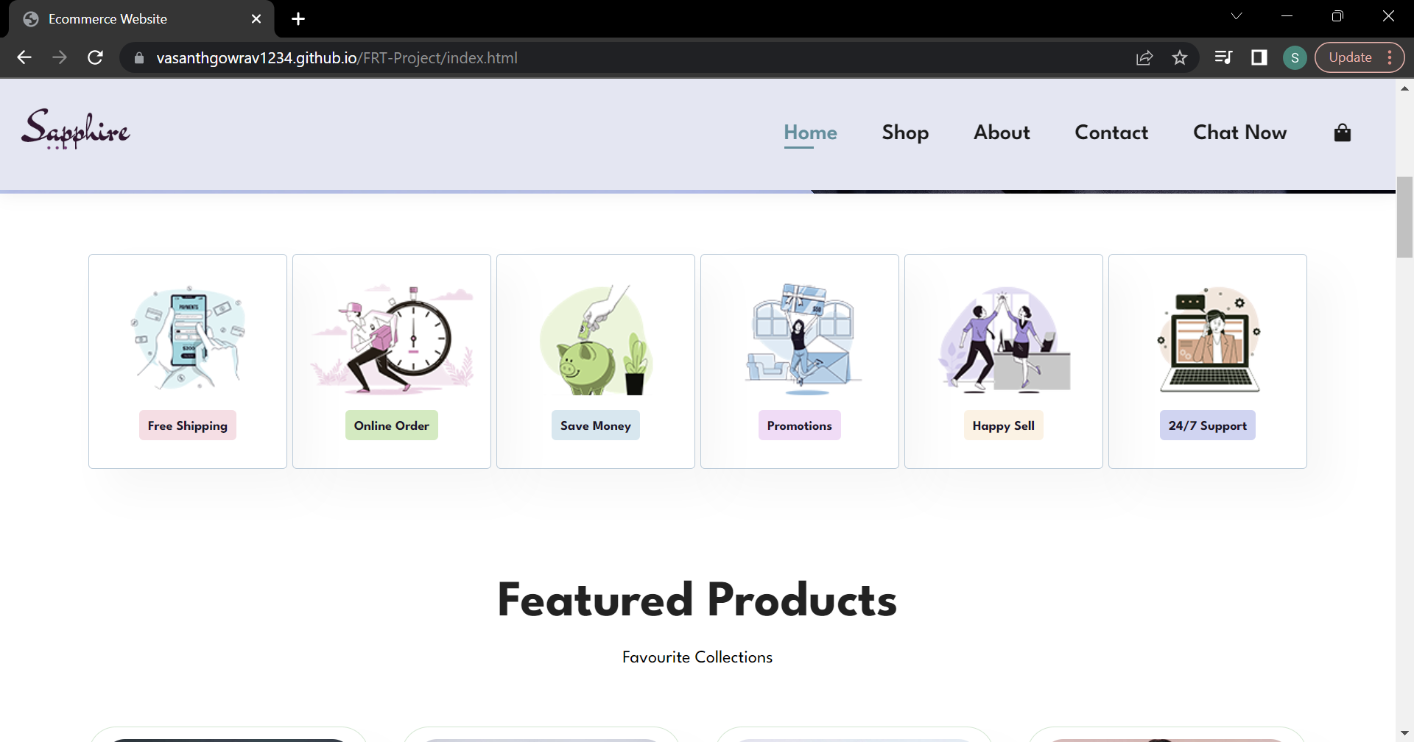1414x742 pixels.
Task: Open a new tab with the plus icon
Action: (298, 18)
